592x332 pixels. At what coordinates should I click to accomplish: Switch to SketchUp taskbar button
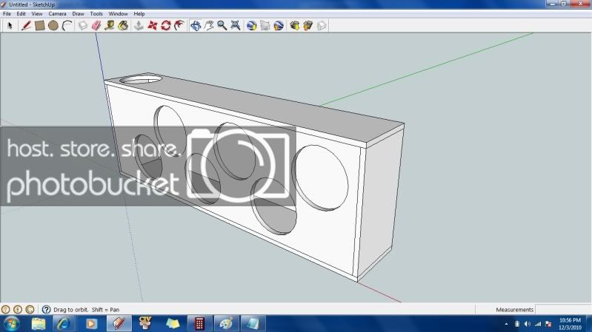click(119, 323)
